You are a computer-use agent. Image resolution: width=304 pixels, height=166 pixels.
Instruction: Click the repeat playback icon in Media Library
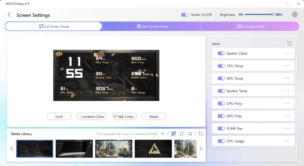(181, 134)
